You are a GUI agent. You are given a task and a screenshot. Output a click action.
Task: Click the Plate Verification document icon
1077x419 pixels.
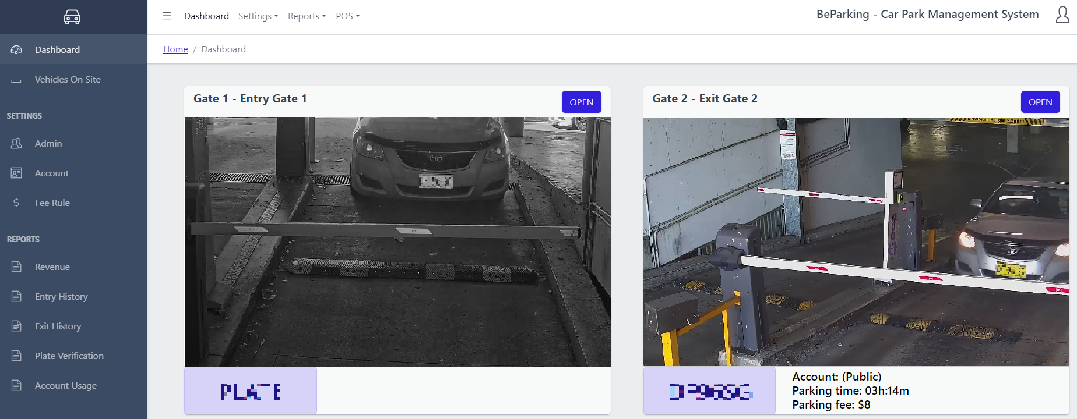[16, 356]
